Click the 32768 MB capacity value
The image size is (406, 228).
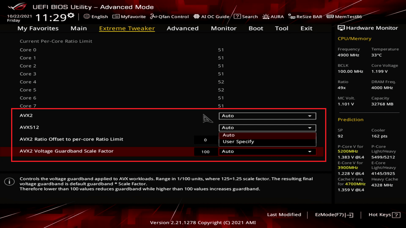[x=382, y=104]
